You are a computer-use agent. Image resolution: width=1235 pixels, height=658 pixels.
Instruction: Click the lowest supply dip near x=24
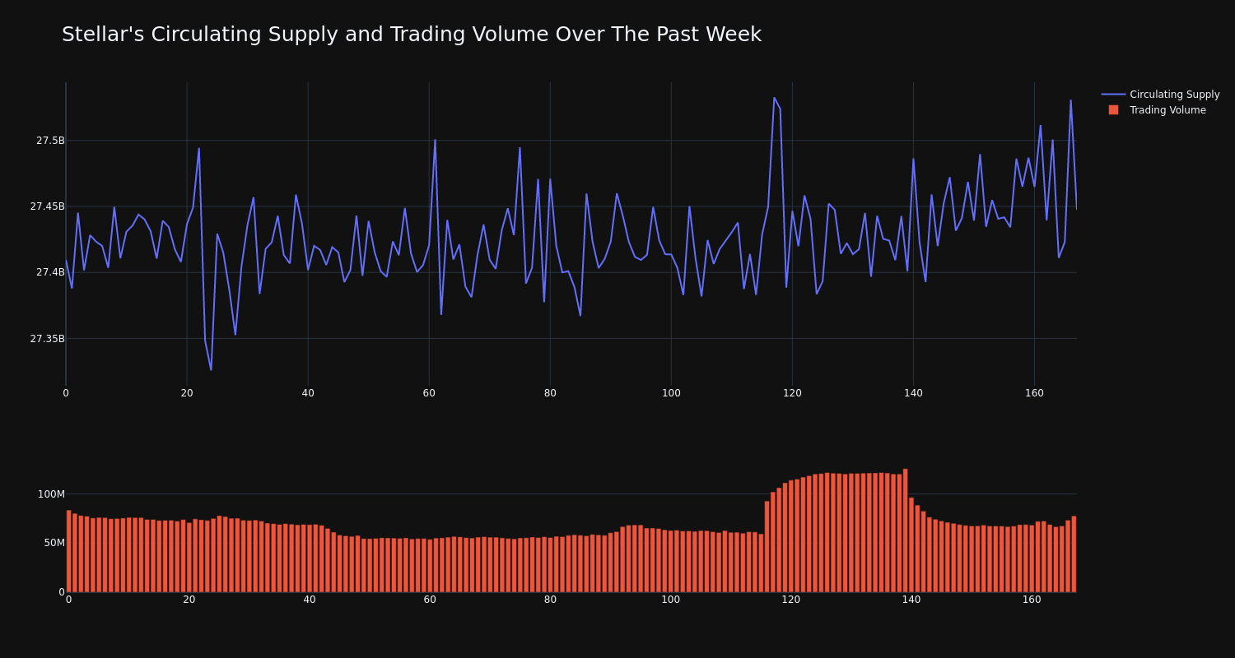(211, 369)
